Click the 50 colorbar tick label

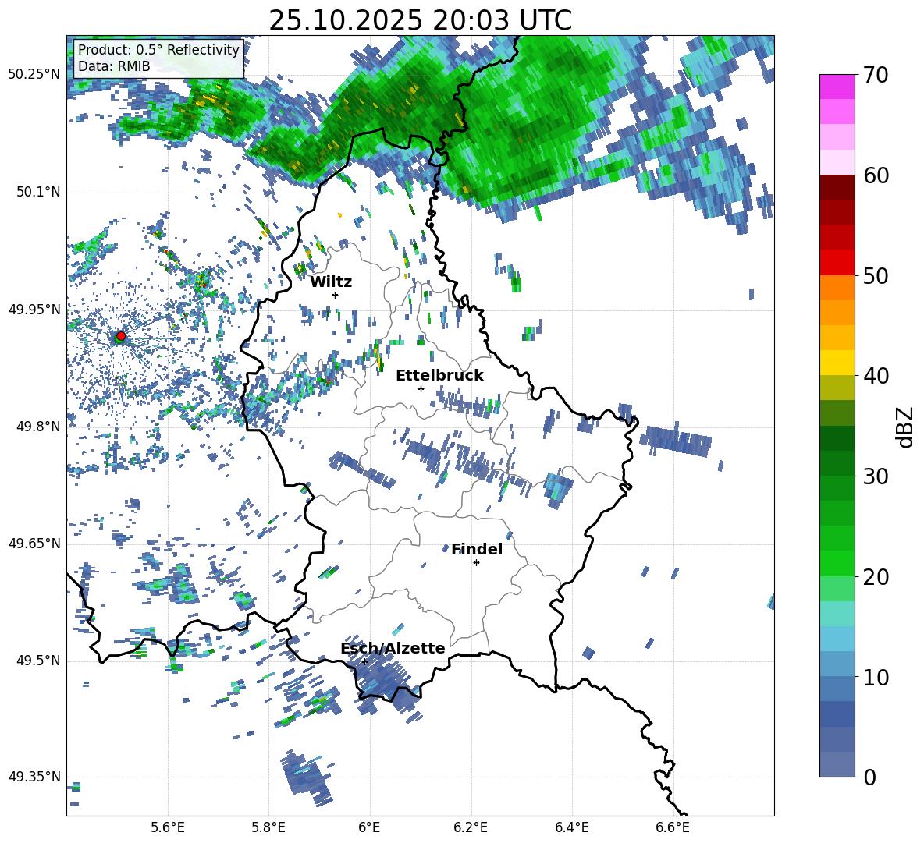876,276
